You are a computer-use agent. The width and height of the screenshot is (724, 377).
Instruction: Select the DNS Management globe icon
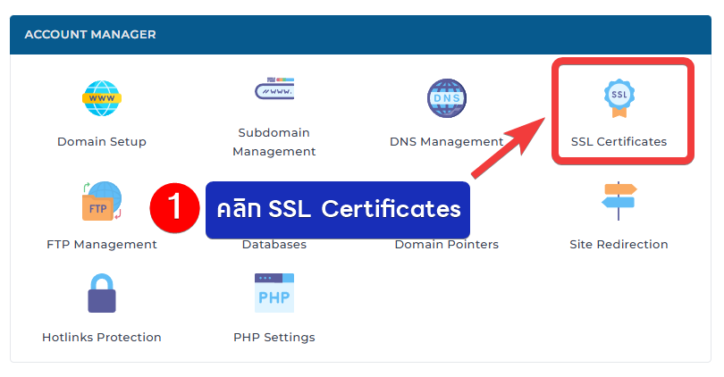446,99
